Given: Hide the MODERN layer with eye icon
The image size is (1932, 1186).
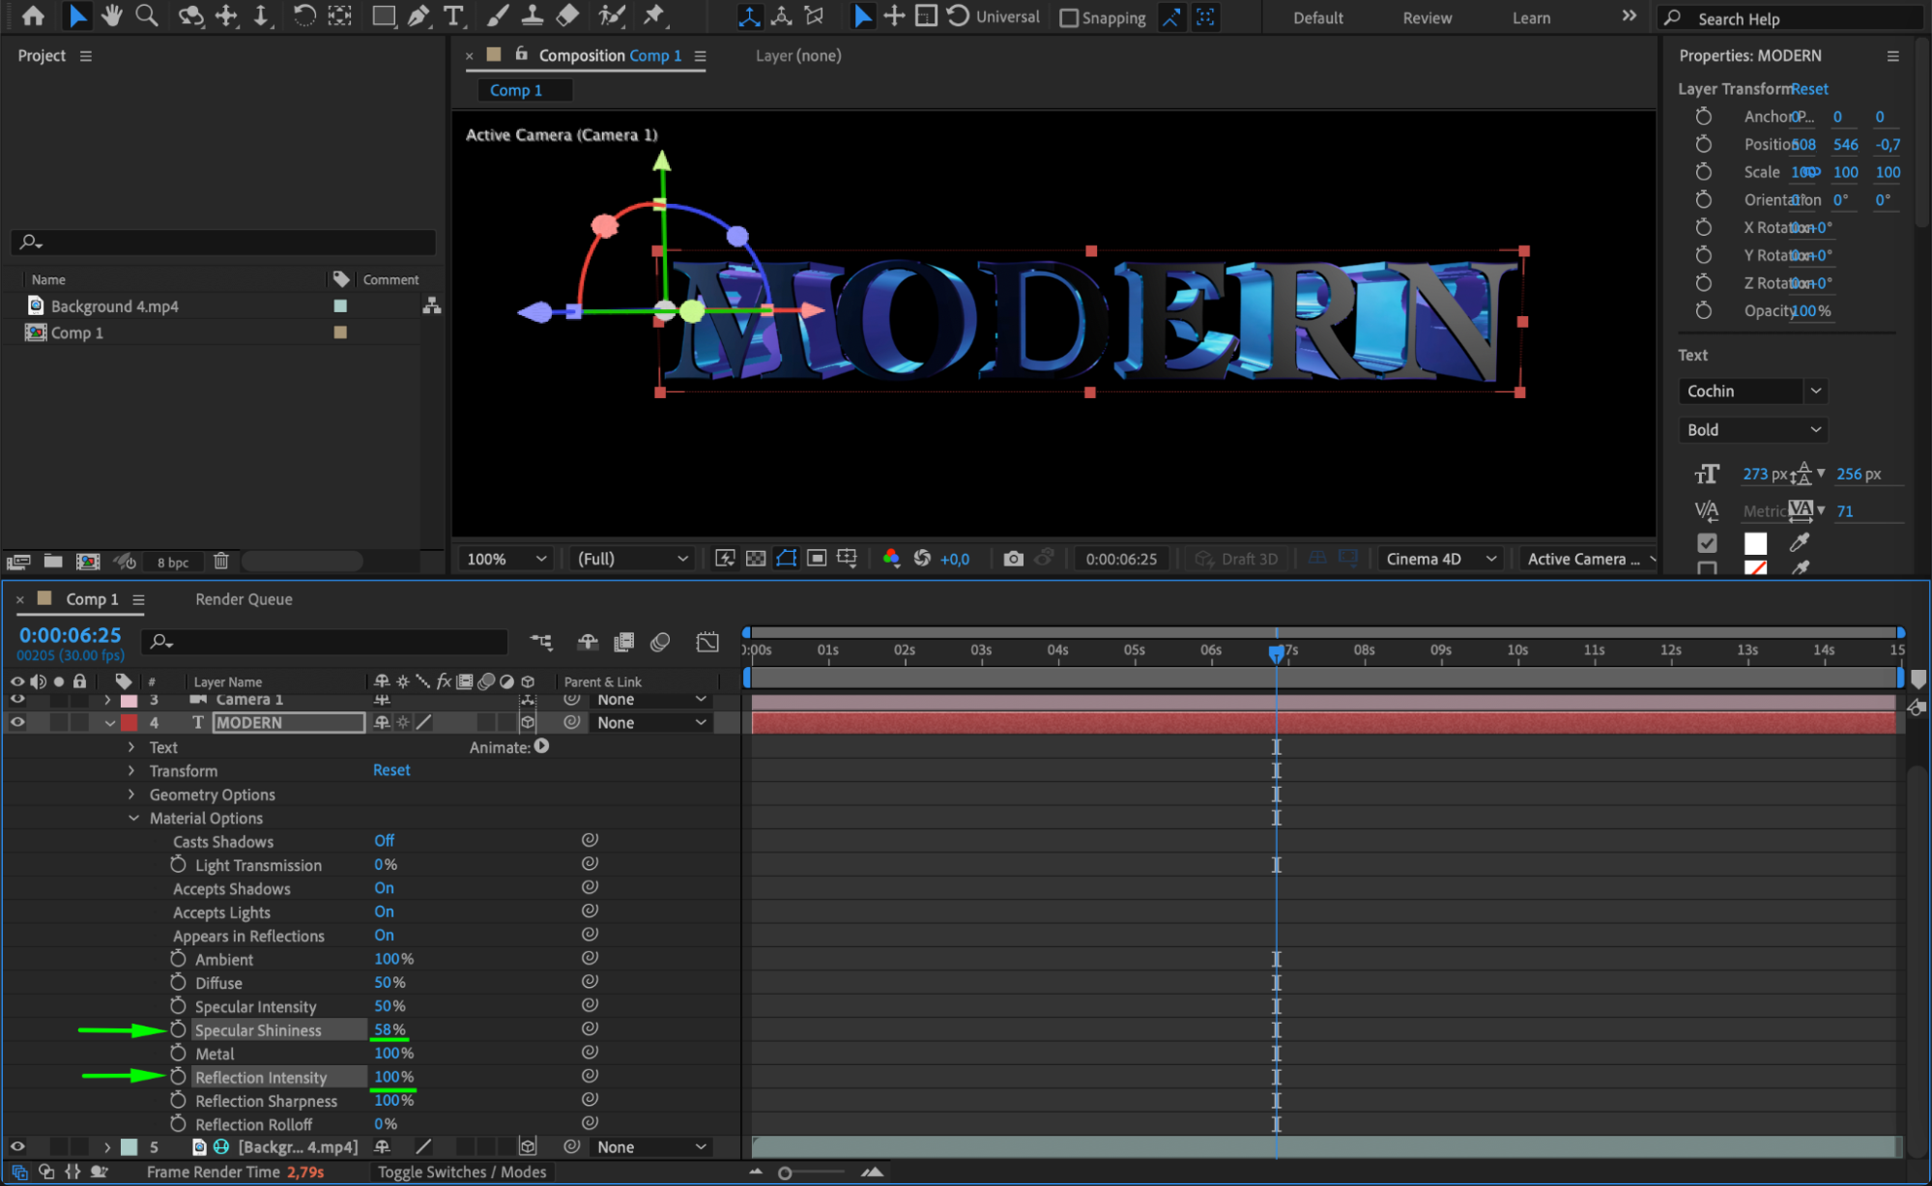Looking at the screenshot, I should pyautogui.click(x=17, y=722).
